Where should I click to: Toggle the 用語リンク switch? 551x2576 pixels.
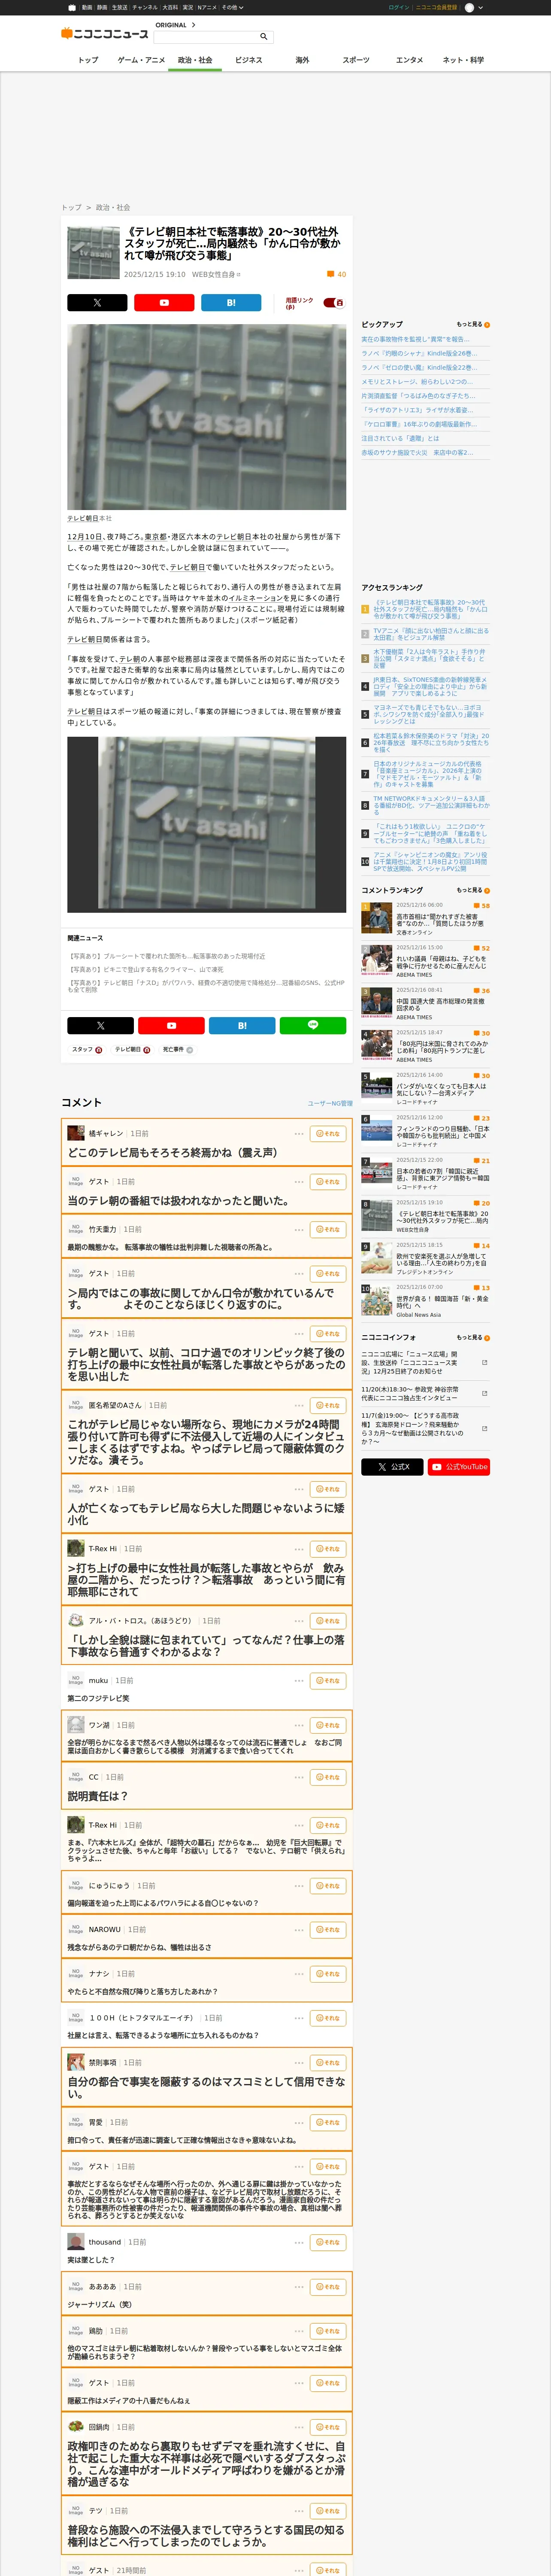point(333,302)
